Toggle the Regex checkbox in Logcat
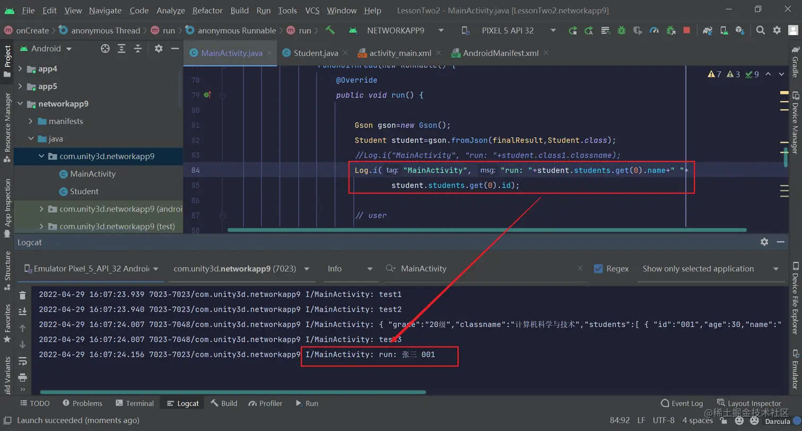Image resolution: width=802 pixels, height=431 pixels. (x=598, y=269)
